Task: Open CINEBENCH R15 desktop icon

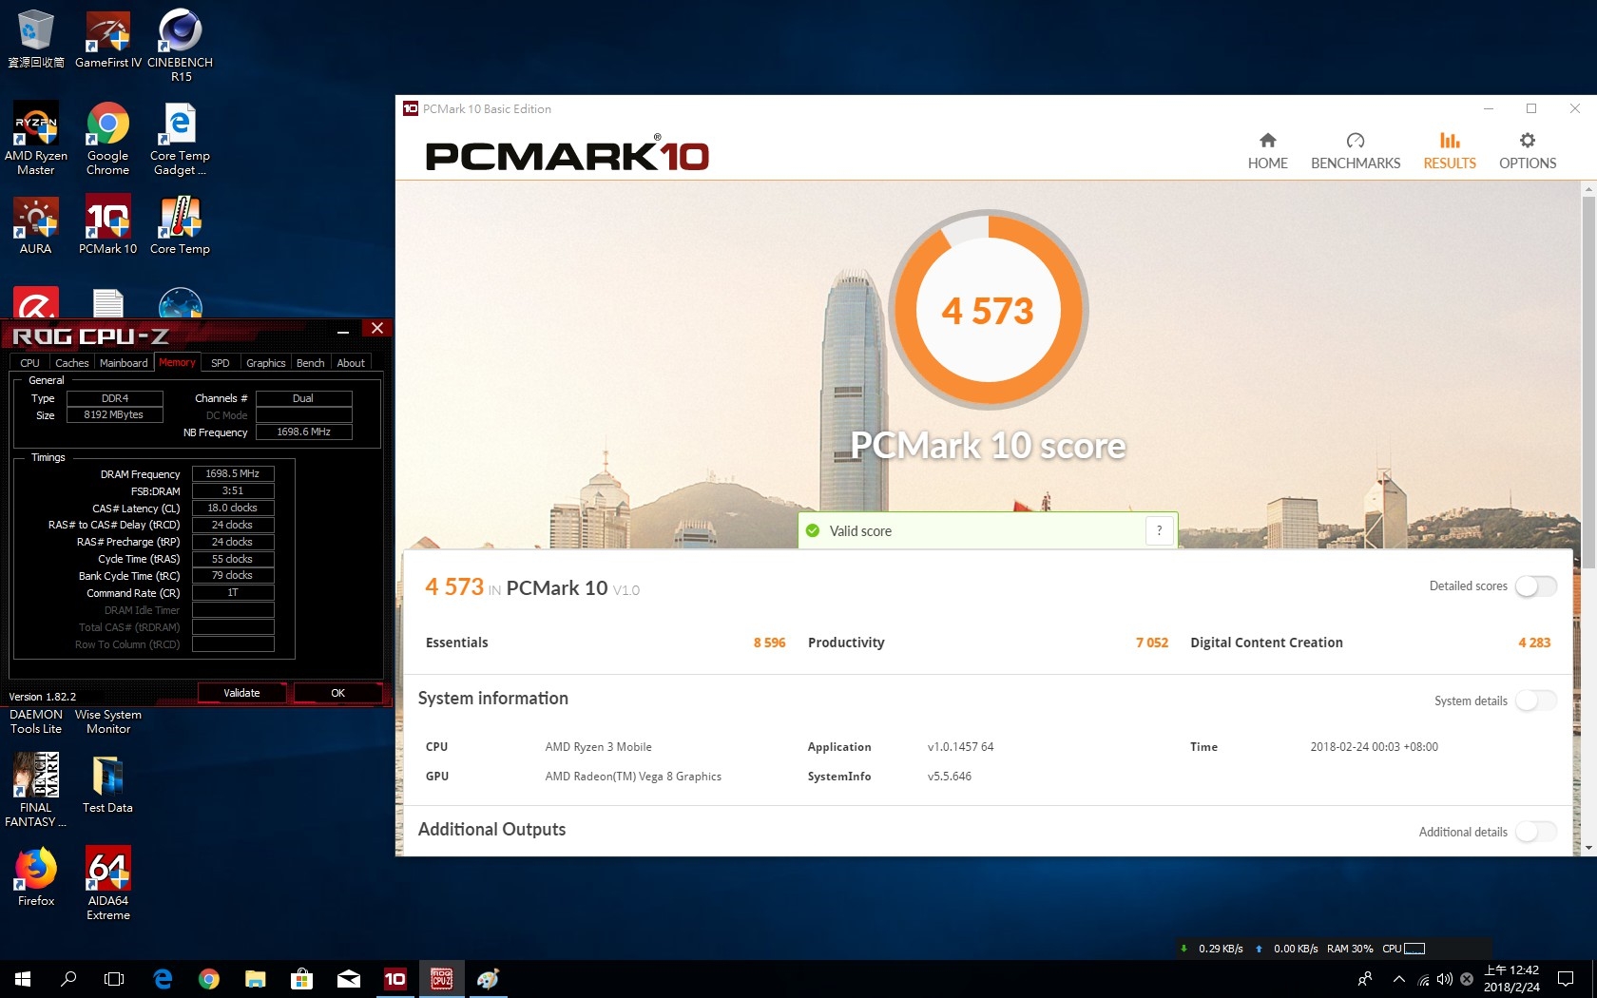Action: click(x=181, y=45)
